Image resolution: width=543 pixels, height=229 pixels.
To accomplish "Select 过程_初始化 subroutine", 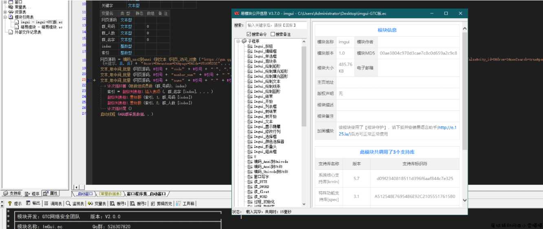I will [x=264, y=202].
